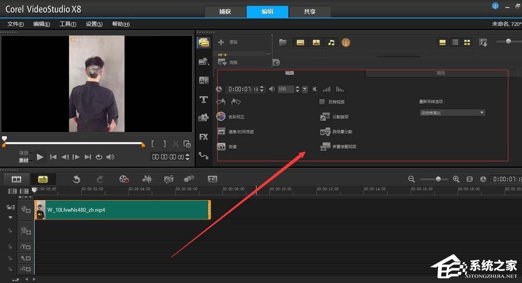The width and height of the screenshot is (522, 283).
Task: Switch to timeline view
Action: (43, 180)
